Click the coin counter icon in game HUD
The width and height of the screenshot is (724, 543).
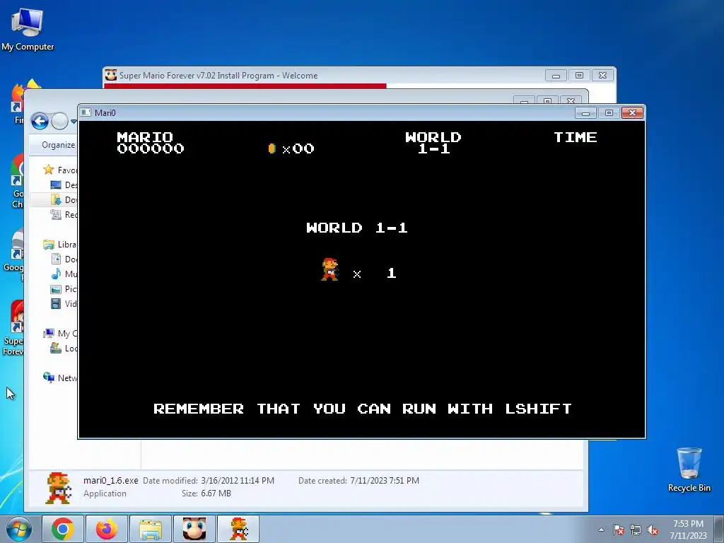[x=272, y=148]
